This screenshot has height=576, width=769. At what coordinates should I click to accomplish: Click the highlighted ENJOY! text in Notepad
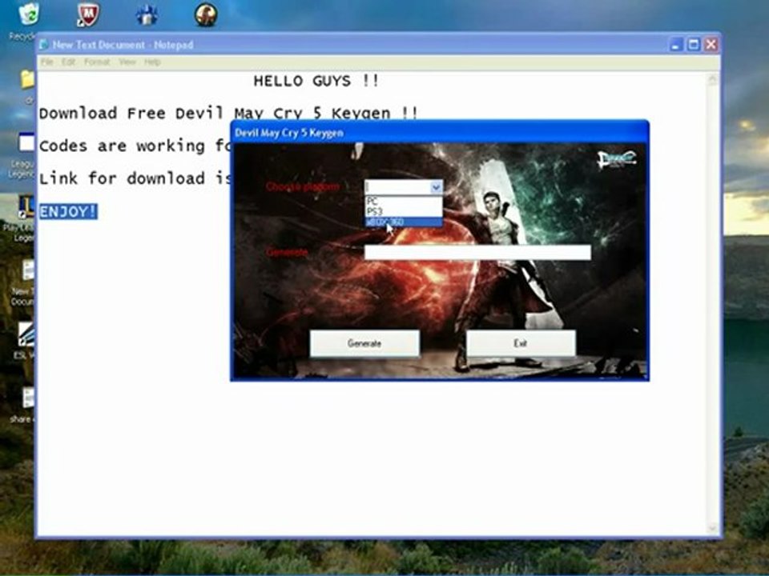click(x=68, y=211)
